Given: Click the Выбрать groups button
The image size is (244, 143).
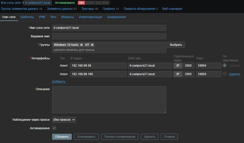Looking at the screenshot, I should click(x=176, y=45).
